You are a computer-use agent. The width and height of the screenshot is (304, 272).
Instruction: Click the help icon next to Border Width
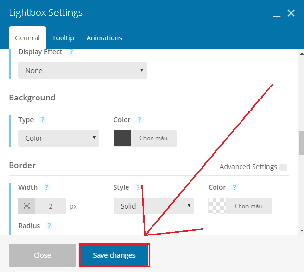click(47, 187)
